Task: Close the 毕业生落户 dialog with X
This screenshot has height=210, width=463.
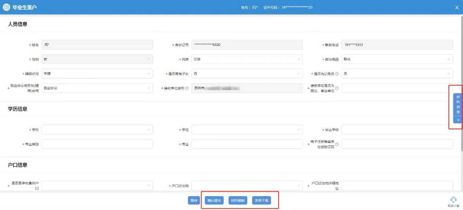Action: (457, 7)
